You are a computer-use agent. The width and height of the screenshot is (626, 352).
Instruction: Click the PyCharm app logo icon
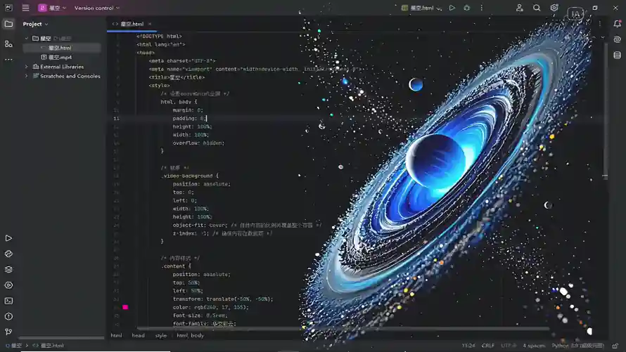point(8,8)
